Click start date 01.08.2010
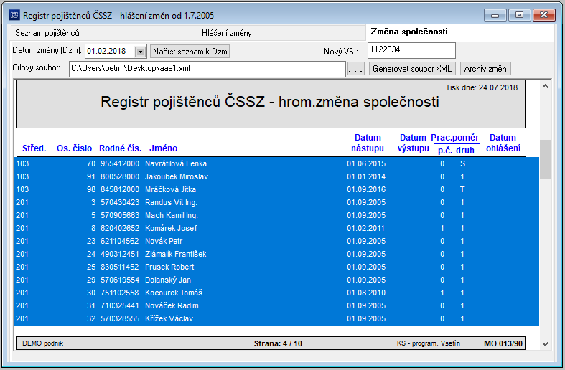Viewport: 565px width, 370px height. click(366, 293)
